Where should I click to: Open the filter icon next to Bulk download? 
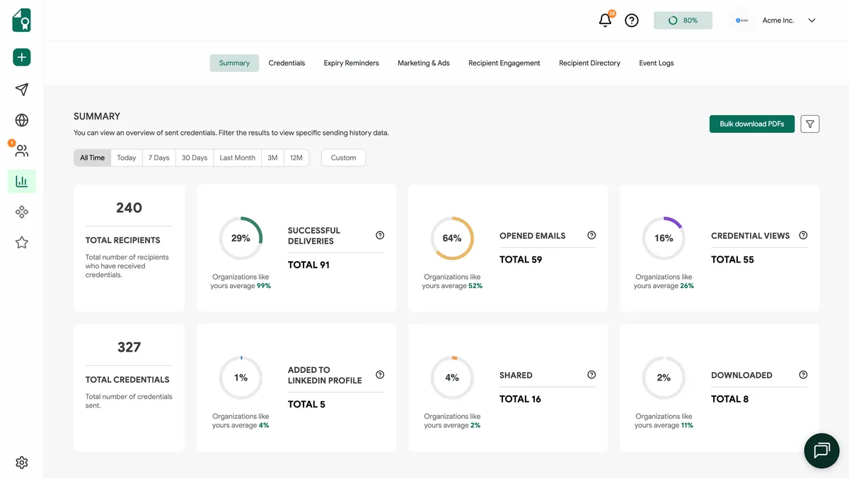[809, 123]
